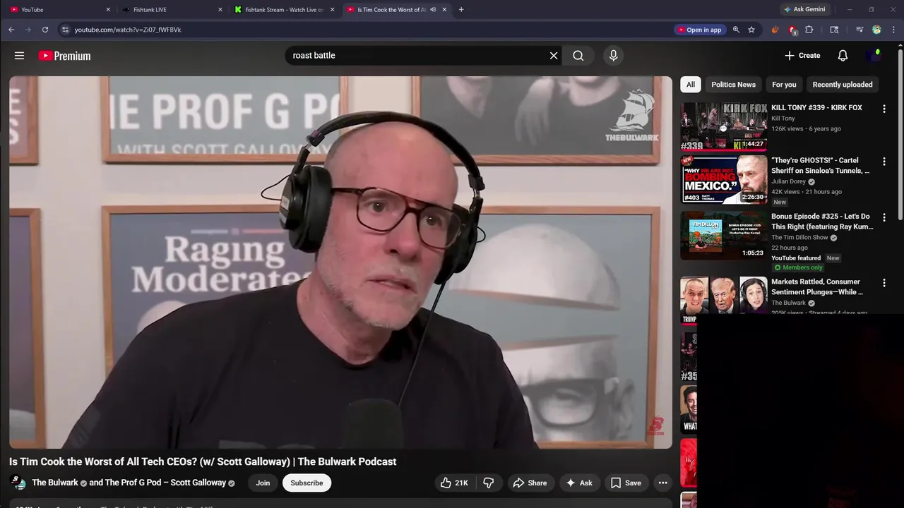Bookmark this page with the star
This screenshot has height=508, width=904.
[751, 30]
